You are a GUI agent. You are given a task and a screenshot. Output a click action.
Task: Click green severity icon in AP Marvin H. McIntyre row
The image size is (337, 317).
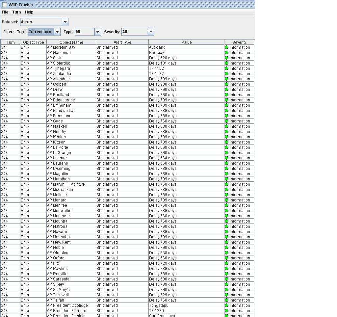[226, 184]
